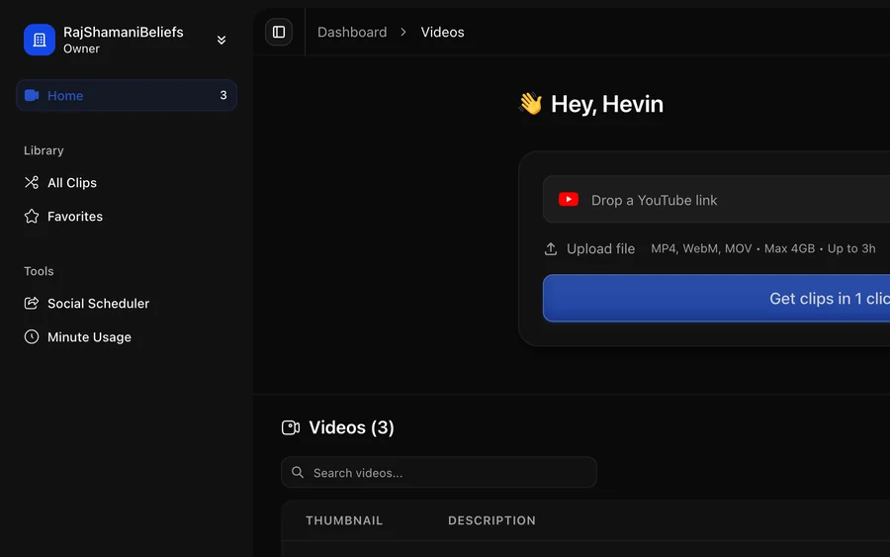Focus the Drop a YouTube link field

(x=716, y=199)
